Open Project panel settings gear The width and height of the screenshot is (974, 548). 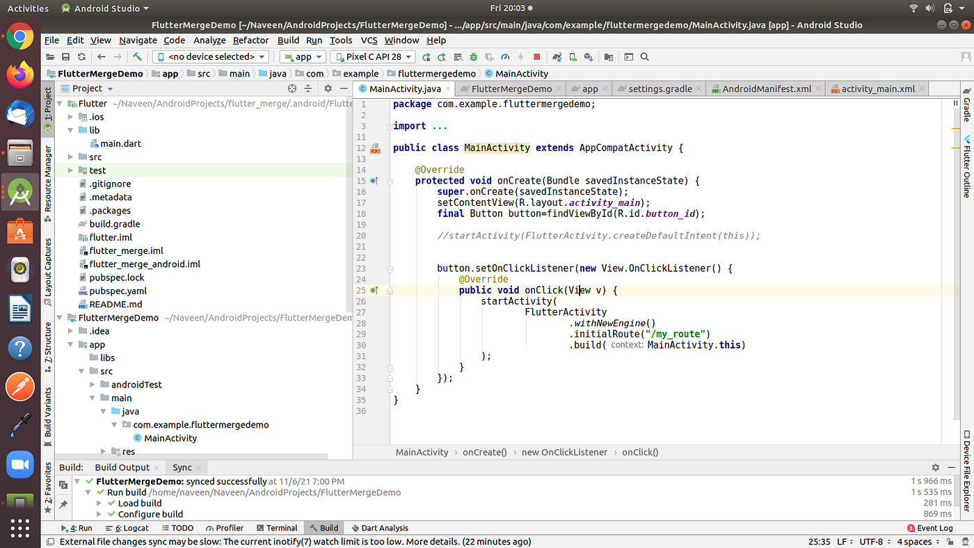[x=328, y=88]
